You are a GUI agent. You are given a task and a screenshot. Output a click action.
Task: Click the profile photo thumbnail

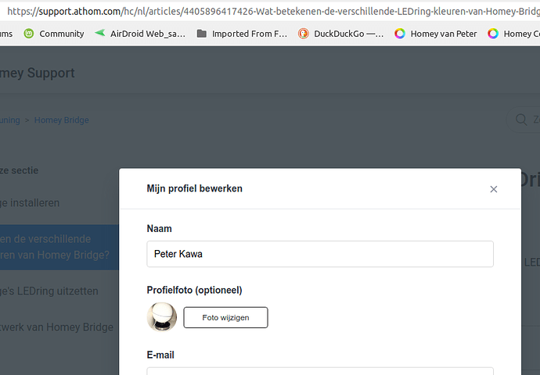click(x=162, y=317)
